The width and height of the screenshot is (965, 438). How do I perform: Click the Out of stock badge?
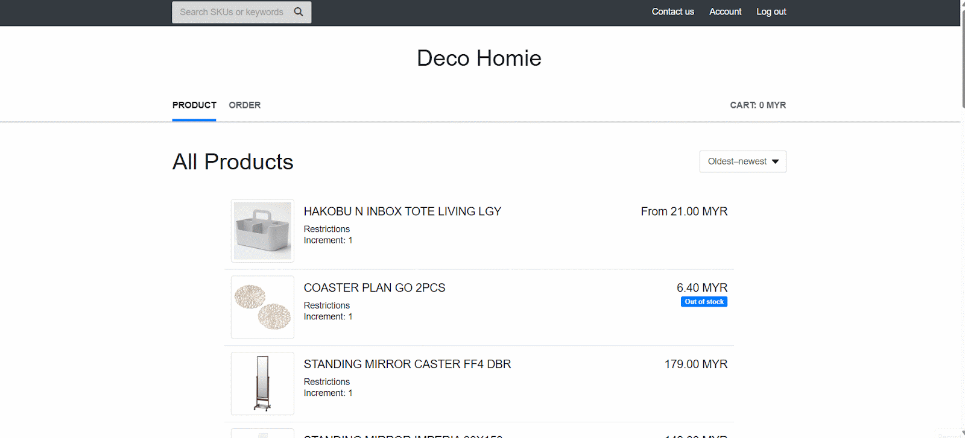[x=704, y=302]
